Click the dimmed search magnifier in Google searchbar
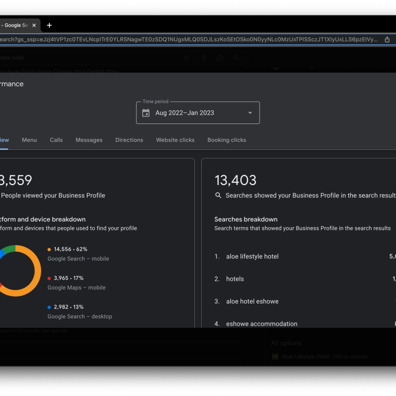This screenshot has width=396, height=396. click(x=237, y=58)
